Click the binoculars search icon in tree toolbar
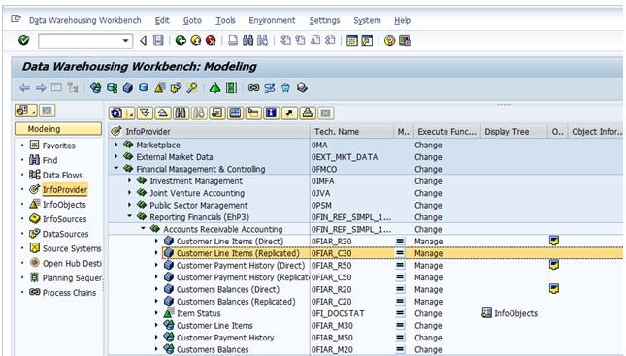This screenshot has width=626, height=356. click(181, 113)
